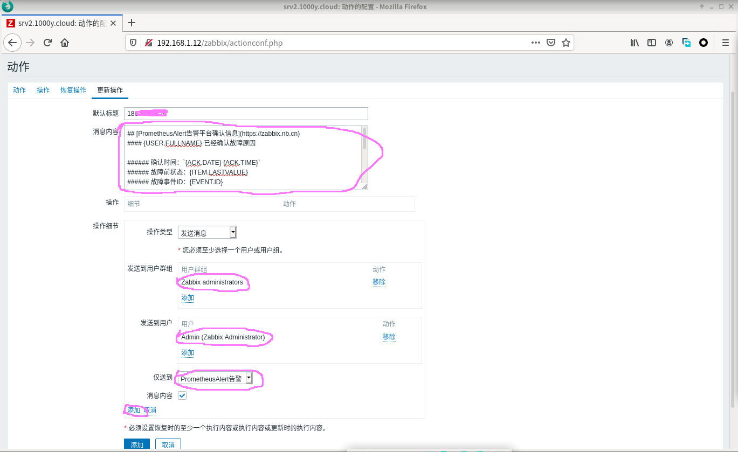Open the 仅送到 PrometheusAlert告警 dropdown

(216, 379)
